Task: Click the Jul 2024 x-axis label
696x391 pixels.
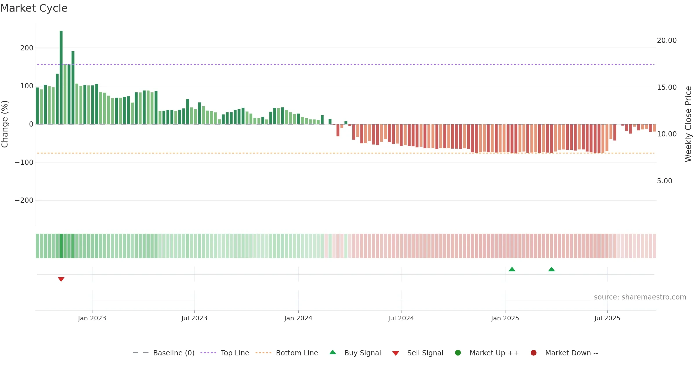Action: [401, 318]
